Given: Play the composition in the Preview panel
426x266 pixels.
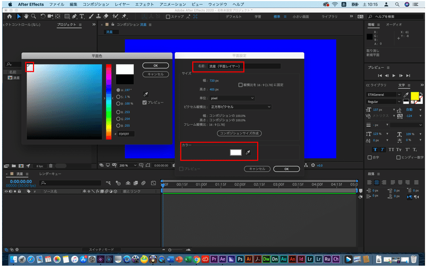Looking at the screenshot, I should pos(394,76).
